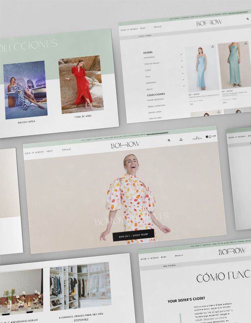Open How It Works in the homepage menu
The width and height of the screenshot is (251, 323).
[34, 153]
